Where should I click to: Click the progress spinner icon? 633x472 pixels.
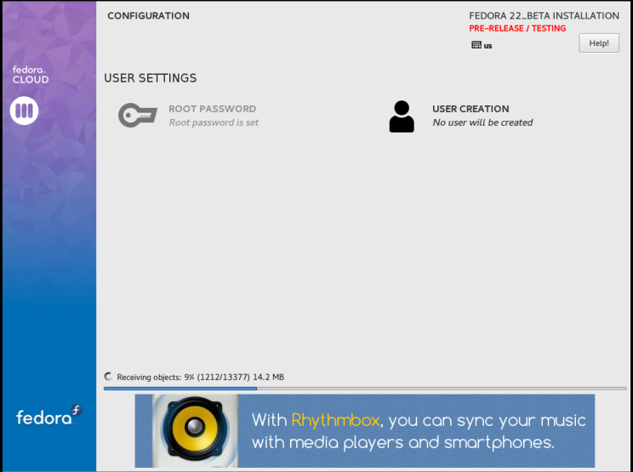pos(108,377)
